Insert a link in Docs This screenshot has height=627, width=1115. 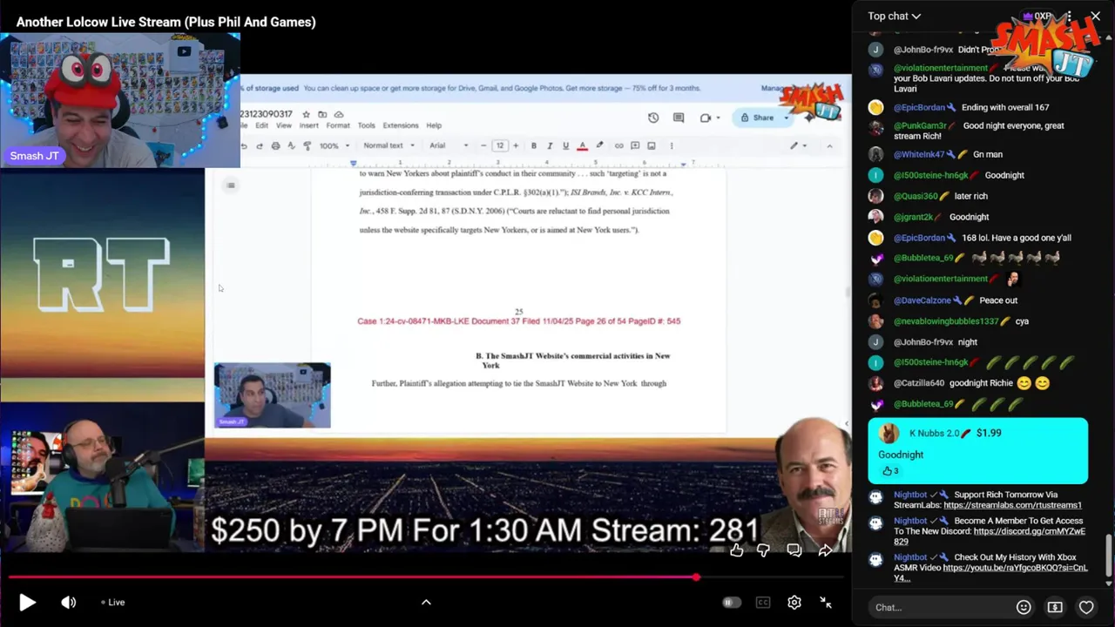click(618, 145)
